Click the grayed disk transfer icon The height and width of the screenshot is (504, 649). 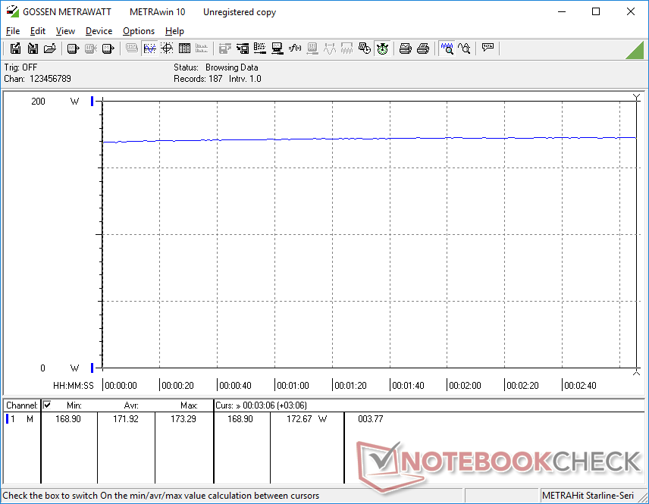(x=224, y=49)
